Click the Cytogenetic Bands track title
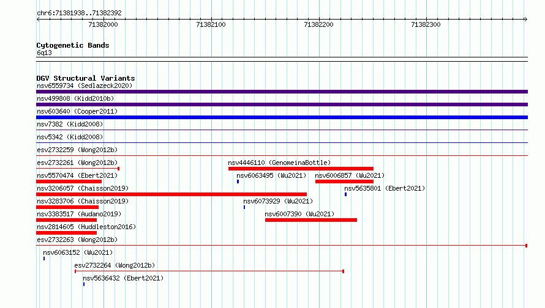 point(73,45)
